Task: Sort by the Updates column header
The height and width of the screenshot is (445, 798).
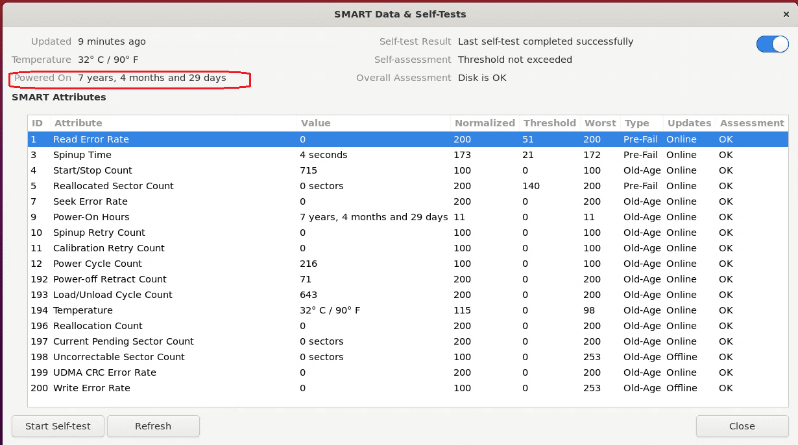Action: point(689,123)
